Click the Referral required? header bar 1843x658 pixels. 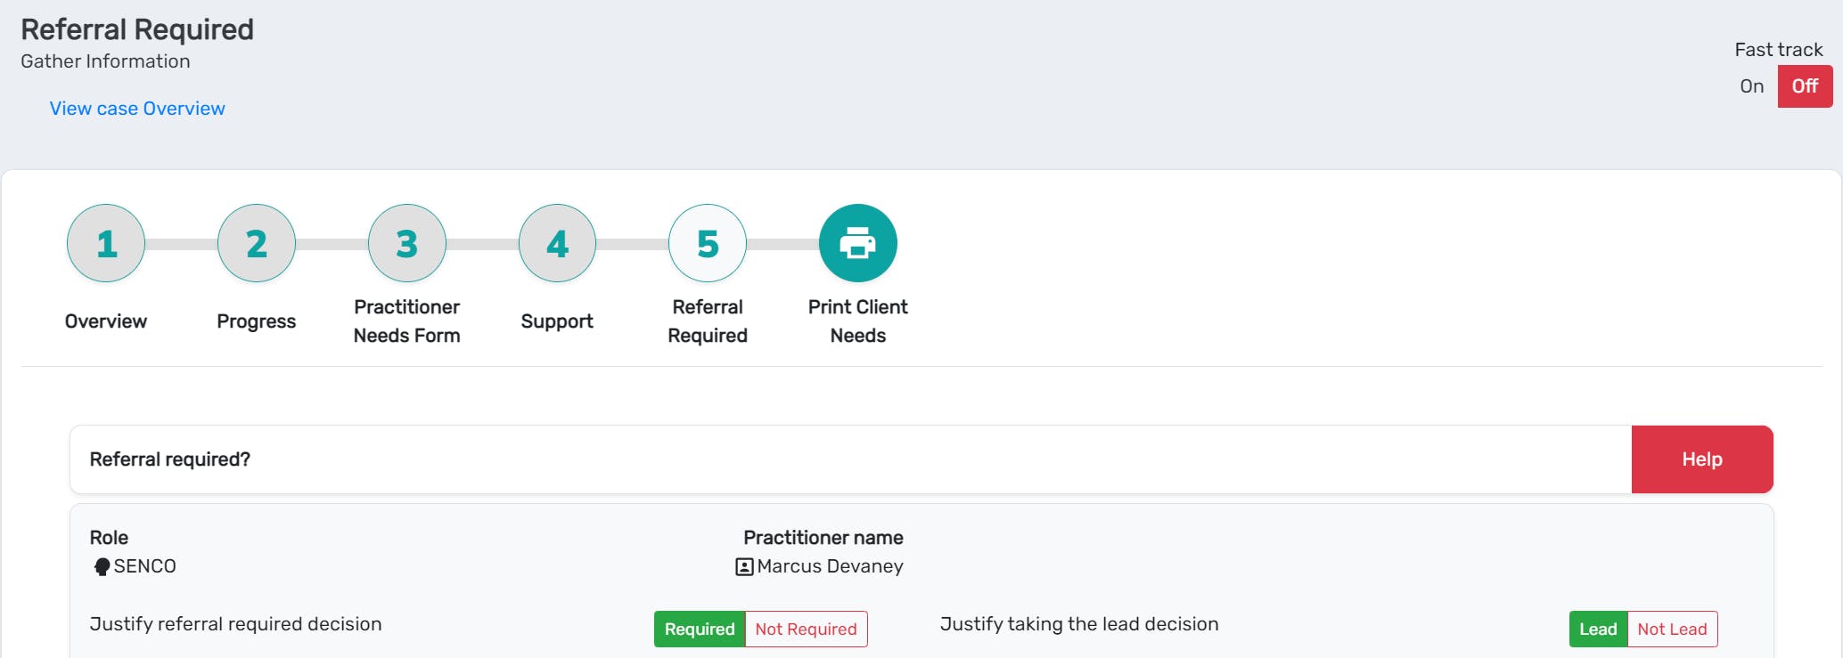coord(171,459)
